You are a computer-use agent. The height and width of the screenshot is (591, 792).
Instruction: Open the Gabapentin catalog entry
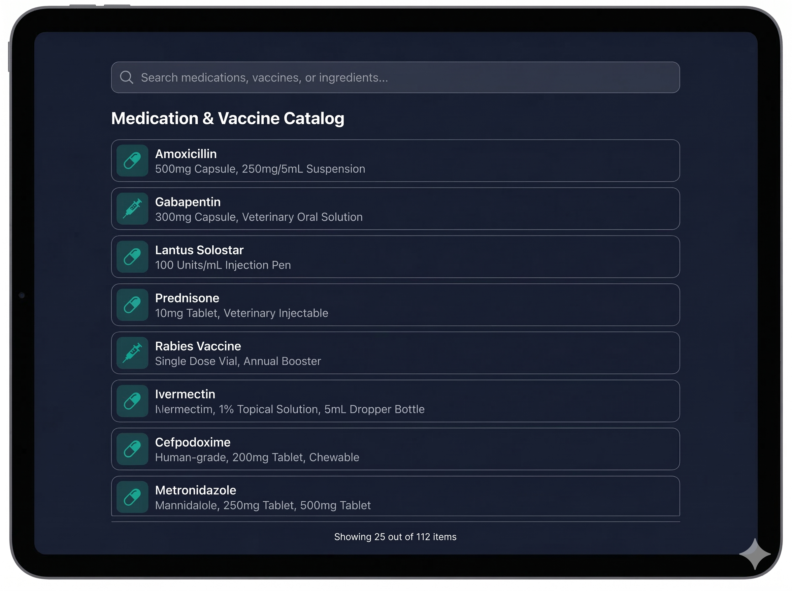click(394, 208)
